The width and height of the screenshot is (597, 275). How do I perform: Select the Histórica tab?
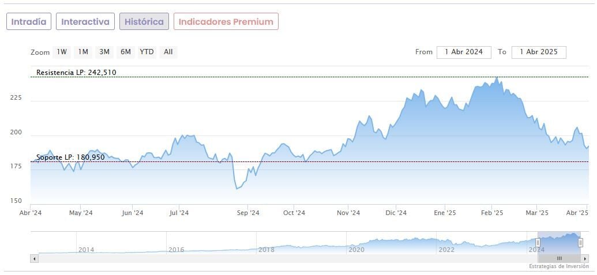[x=144, y=21]
